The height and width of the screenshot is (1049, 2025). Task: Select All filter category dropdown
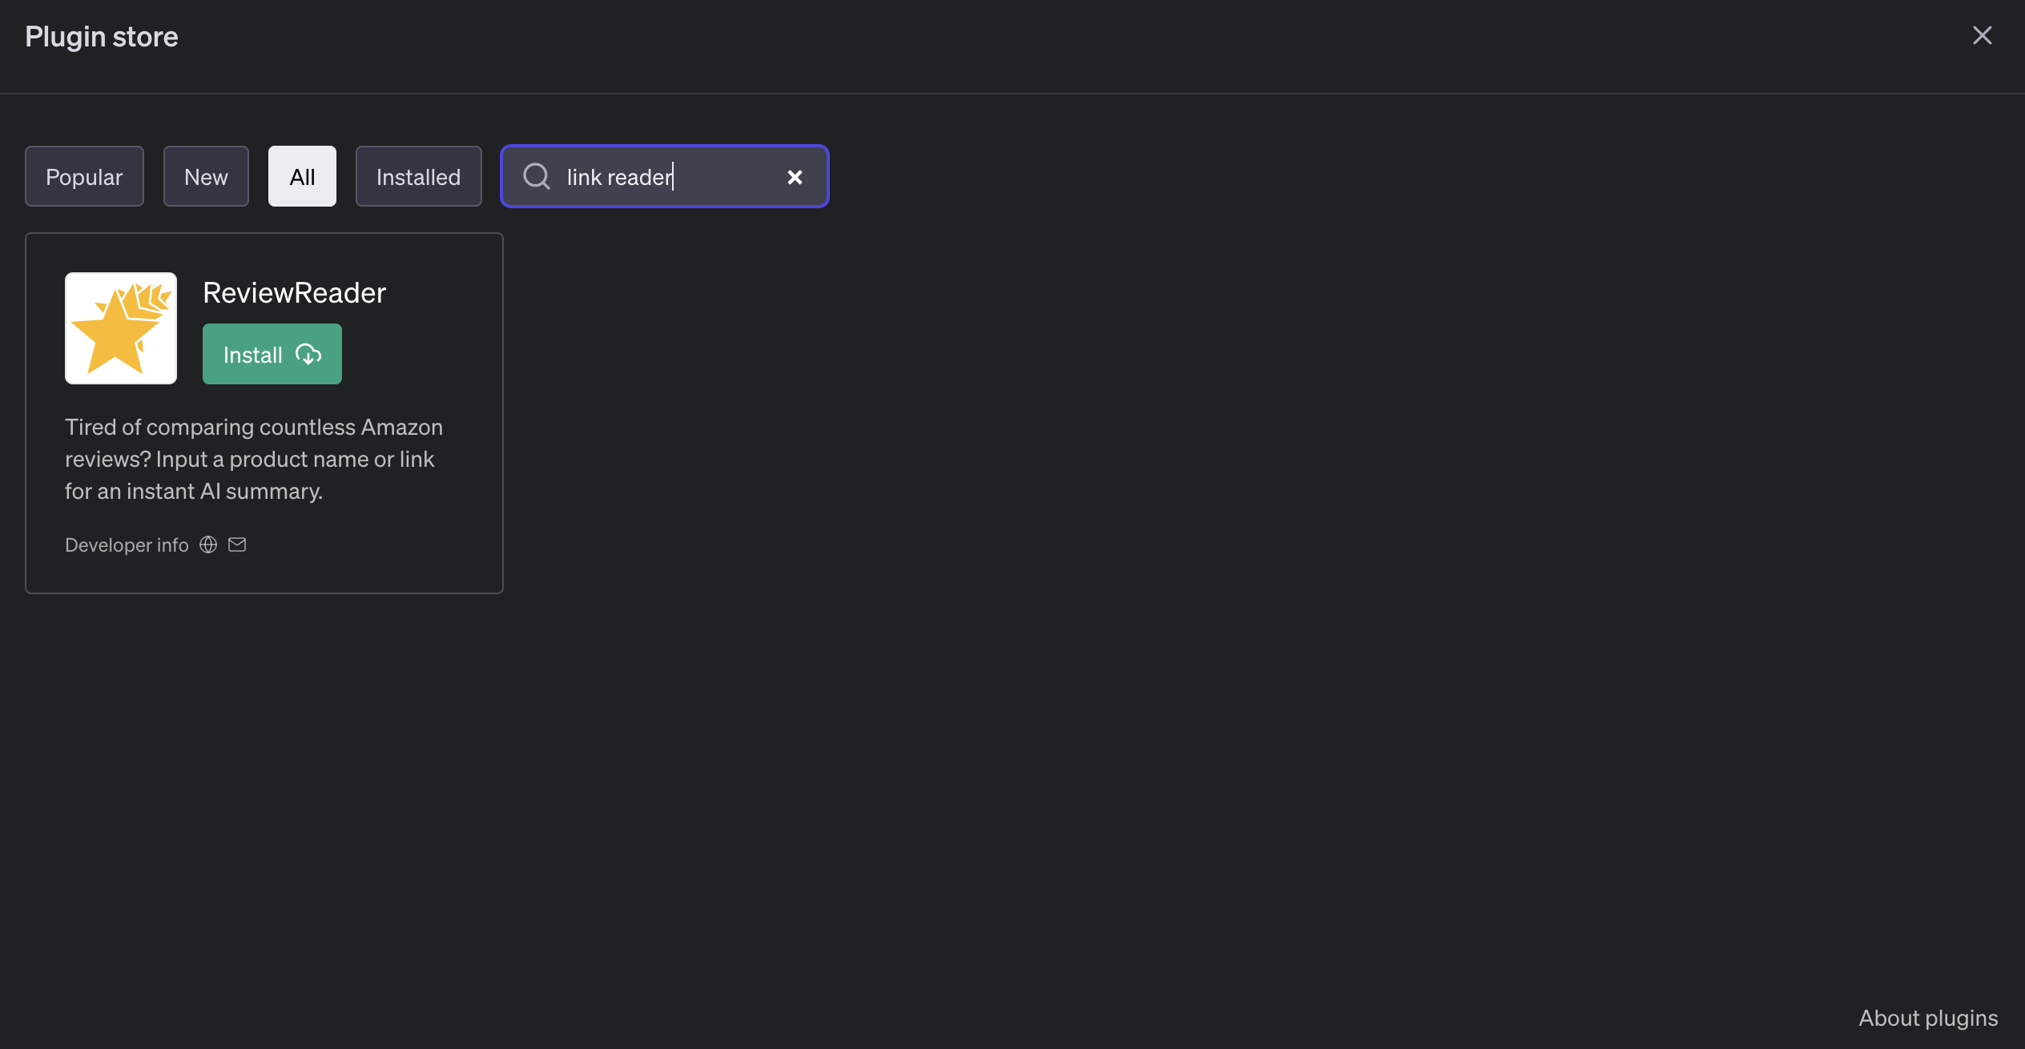[x=301, y=175]
